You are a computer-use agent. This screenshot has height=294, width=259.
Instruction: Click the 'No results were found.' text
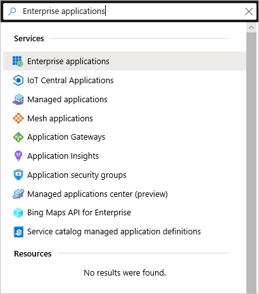pos(125,273)
